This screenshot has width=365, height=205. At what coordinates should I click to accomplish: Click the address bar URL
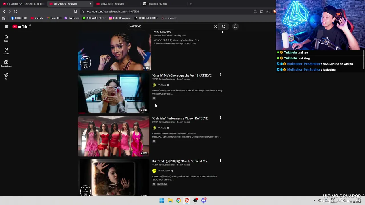[113, 11]
